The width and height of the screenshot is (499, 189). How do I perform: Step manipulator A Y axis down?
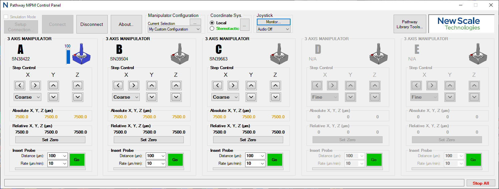point(53,97)
